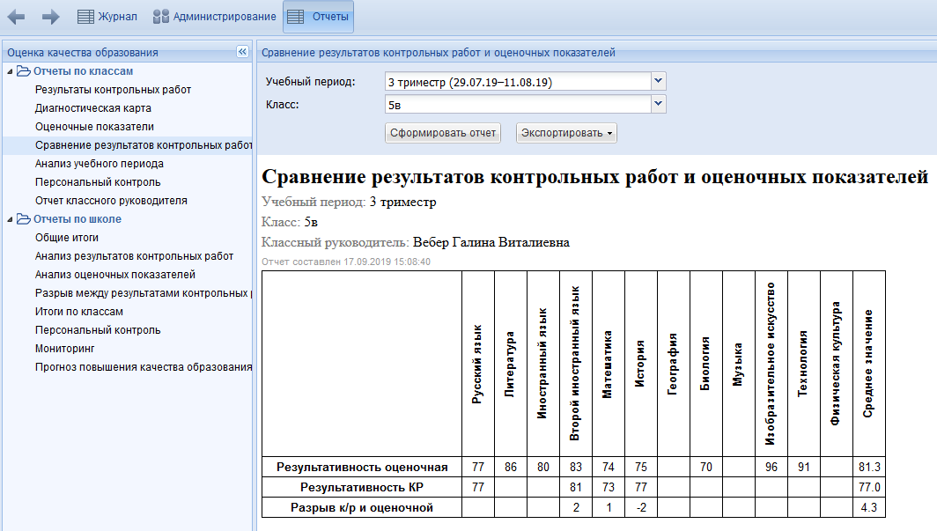Image resolution: width=937 pixels, height=531 pixels.
Task: Open Результаты контрольных работ report
Action: (x=113, y=90)
